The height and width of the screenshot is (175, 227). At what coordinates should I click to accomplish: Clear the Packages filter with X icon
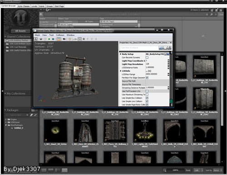coord(27,115)
